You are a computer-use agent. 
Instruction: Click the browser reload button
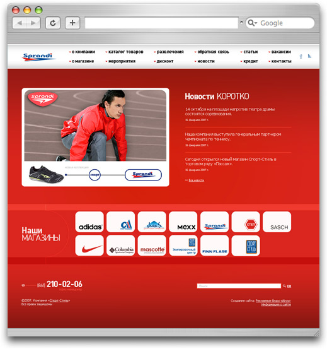click(x=53, y=23)
